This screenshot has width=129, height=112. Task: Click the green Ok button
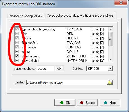(65, 103)
